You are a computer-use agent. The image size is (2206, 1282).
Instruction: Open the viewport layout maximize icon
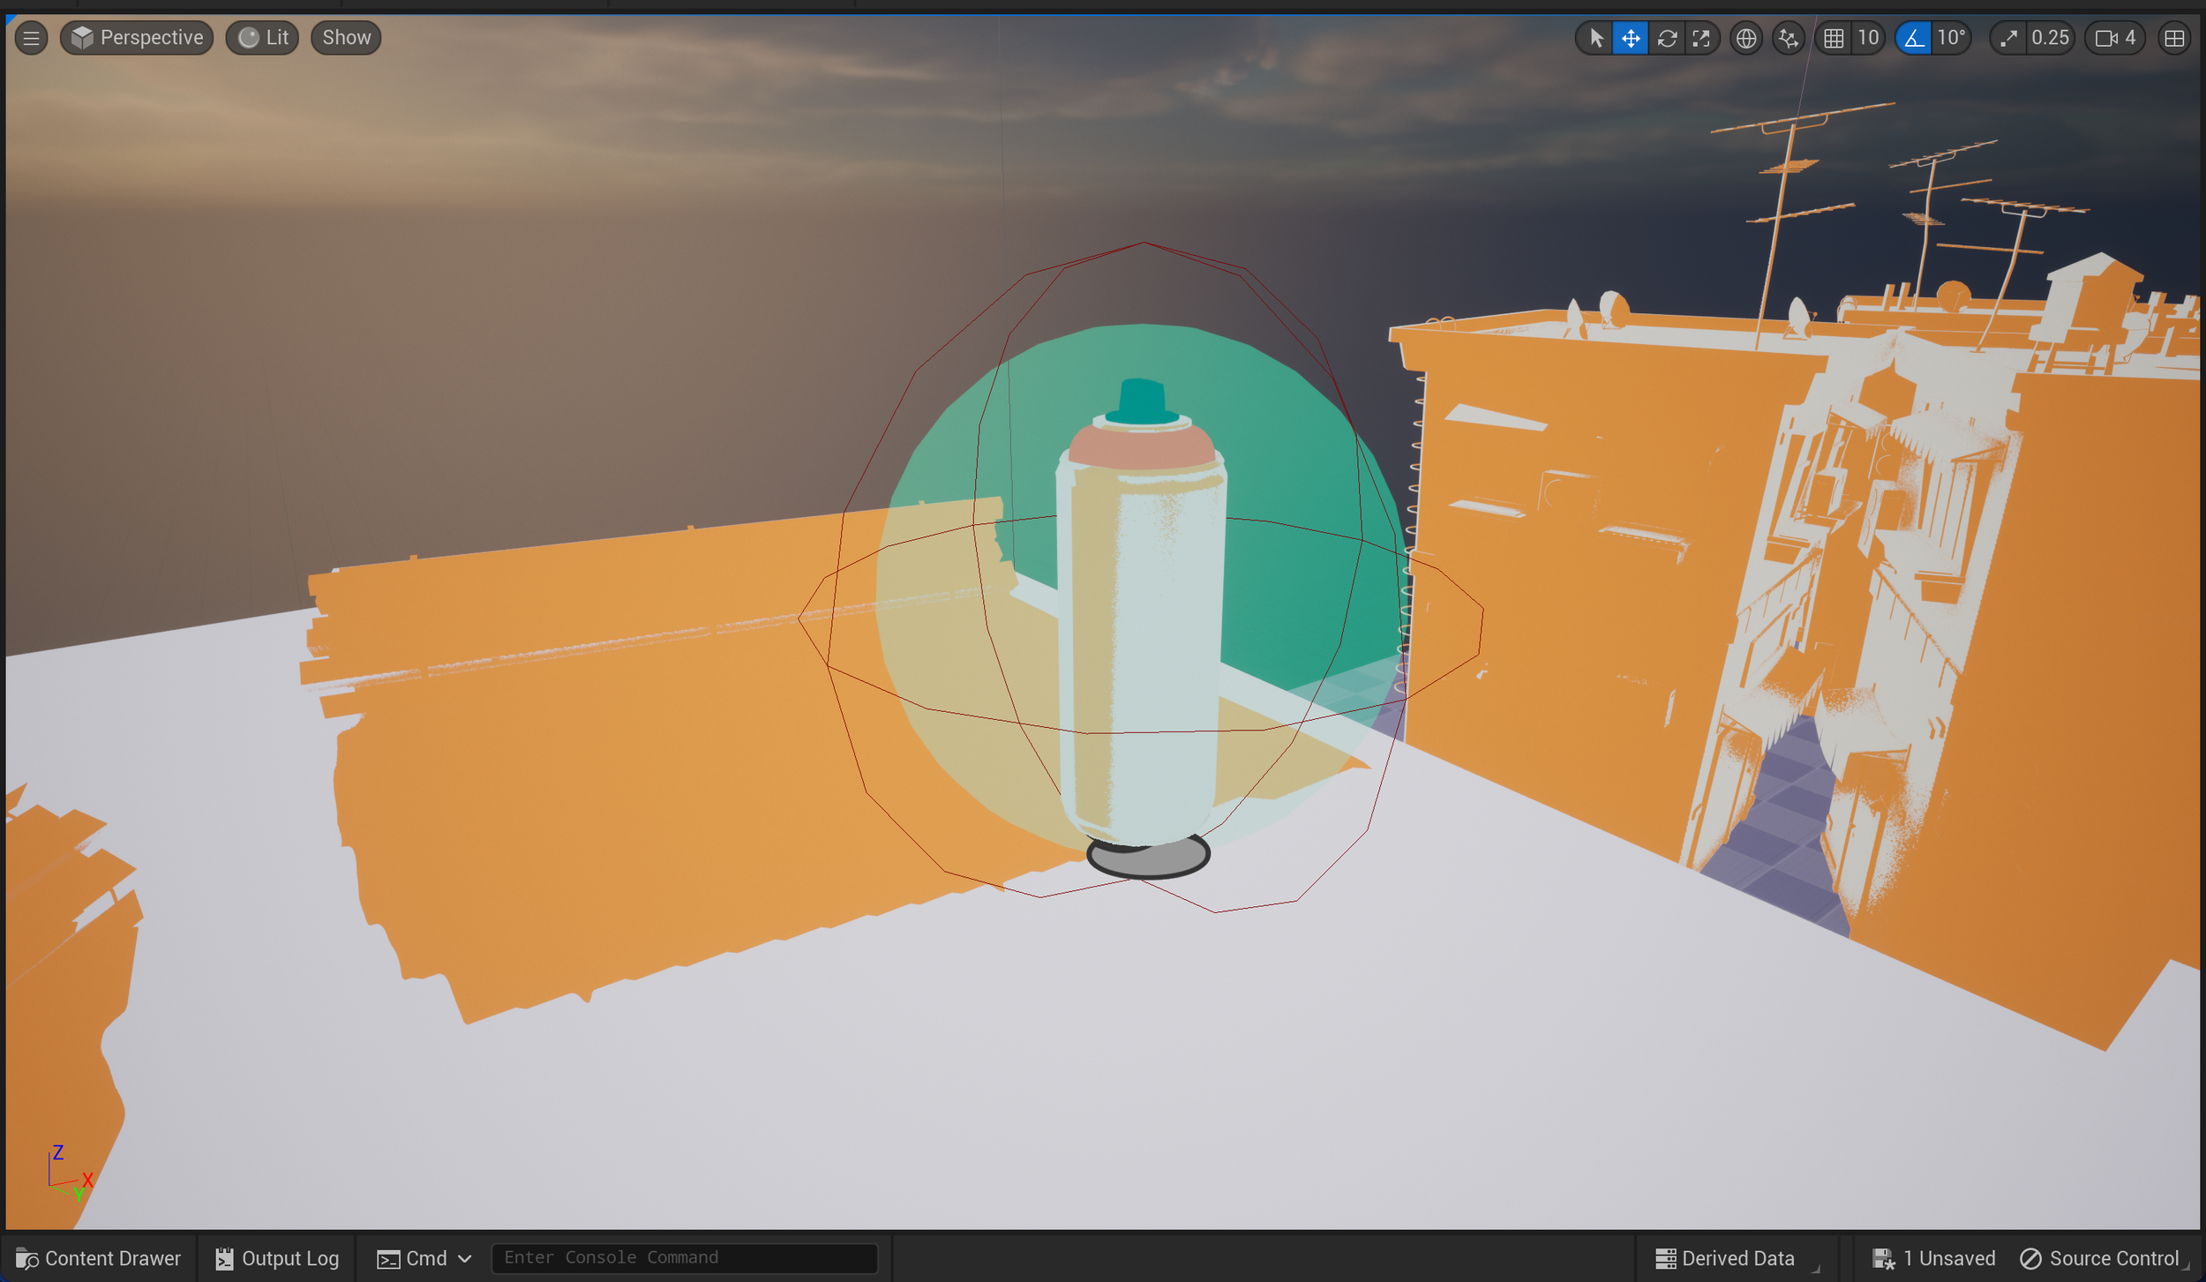pyautogui.click(x=2174, y=38)
